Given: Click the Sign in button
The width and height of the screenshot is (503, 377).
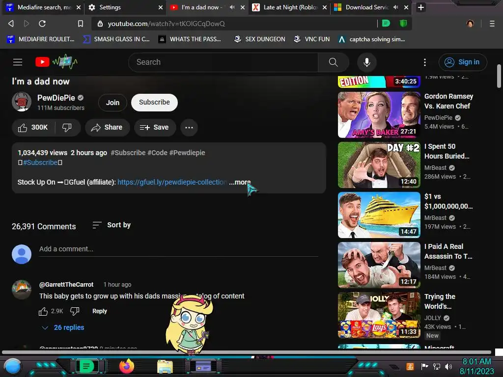Looking at the screenshot, I should [463, 62].
